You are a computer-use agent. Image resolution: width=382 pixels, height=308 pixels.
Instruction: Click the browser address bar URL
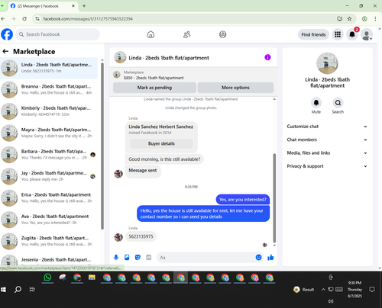(88, 19)
